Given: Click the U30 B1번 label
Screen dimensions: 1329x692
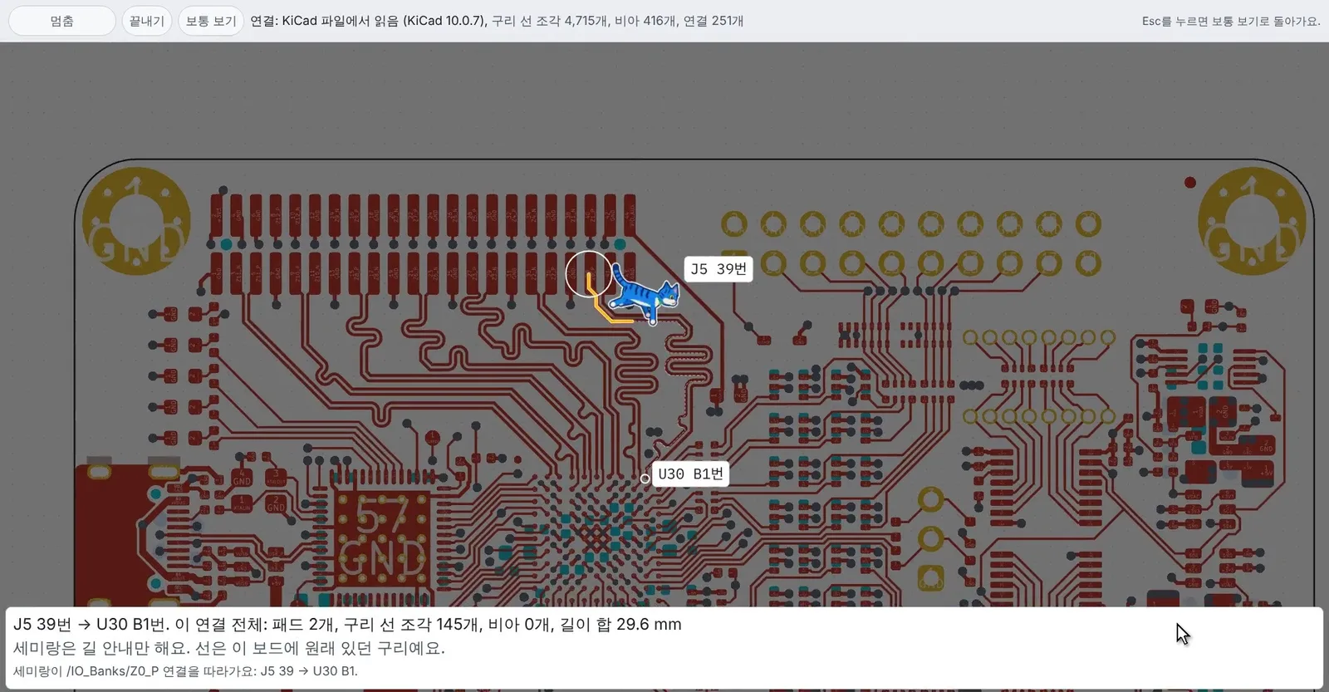Looking at the screenshot, I should click(x=690, y=474).
